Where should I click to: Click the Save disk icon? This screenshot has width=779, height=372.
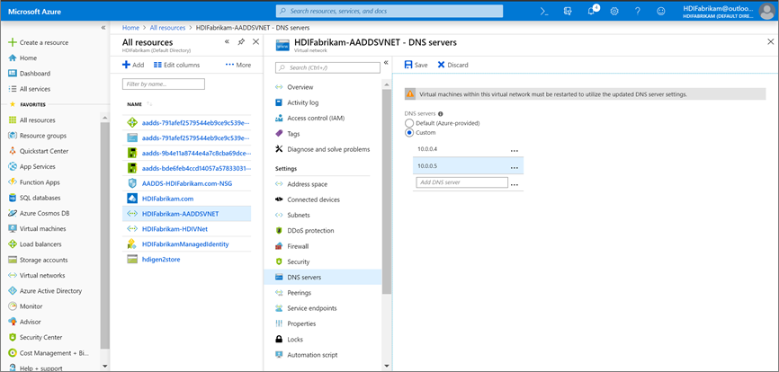click(x=408, y=65)
